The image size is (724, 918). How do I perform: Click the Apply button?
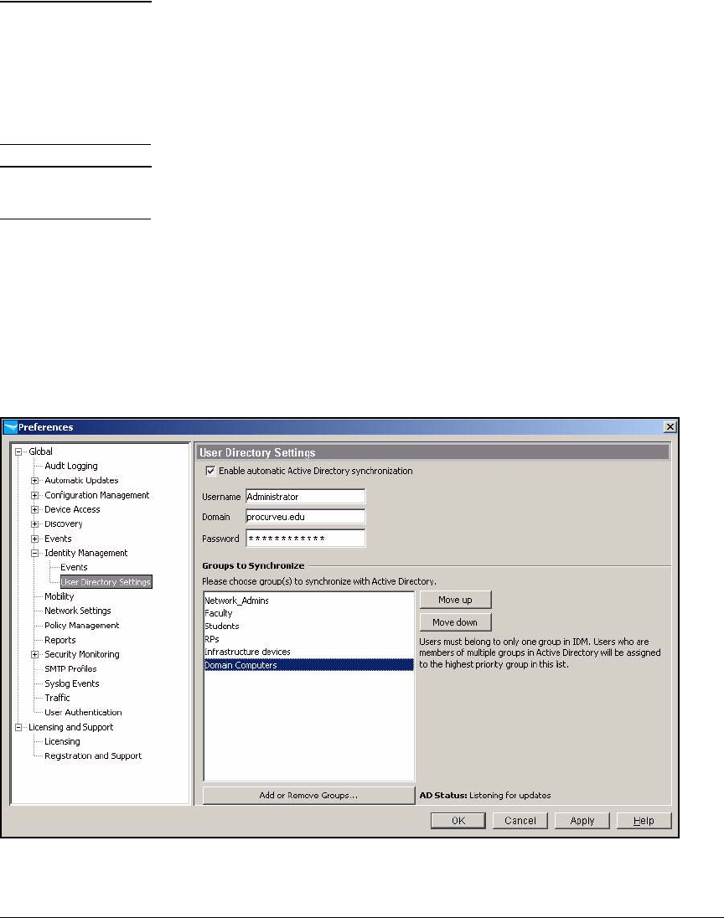pyautogui.click(x=582, y=821)
